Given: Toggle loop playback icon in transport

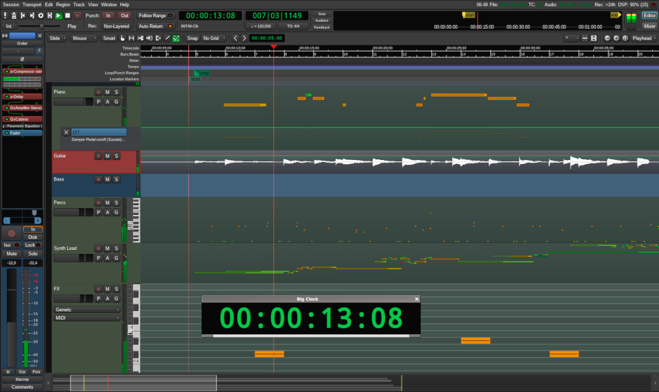Looking at the screenshot, I should [x=41, y=16].
